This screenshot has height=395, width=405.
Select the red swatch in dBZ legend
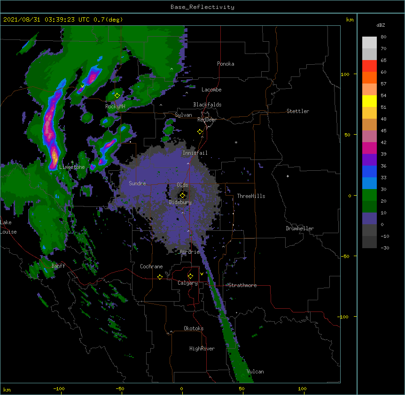[369, 66]
